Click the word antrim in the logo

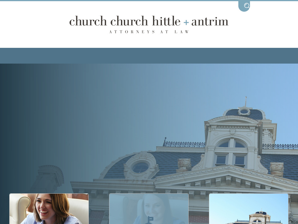point(210,22)
